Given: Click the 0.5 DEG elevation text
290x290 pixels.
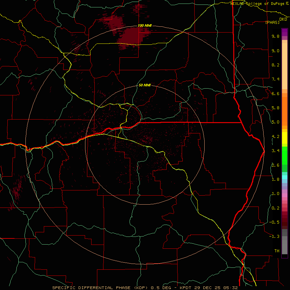Looking at the screenshot, I should tap(160, 288).
